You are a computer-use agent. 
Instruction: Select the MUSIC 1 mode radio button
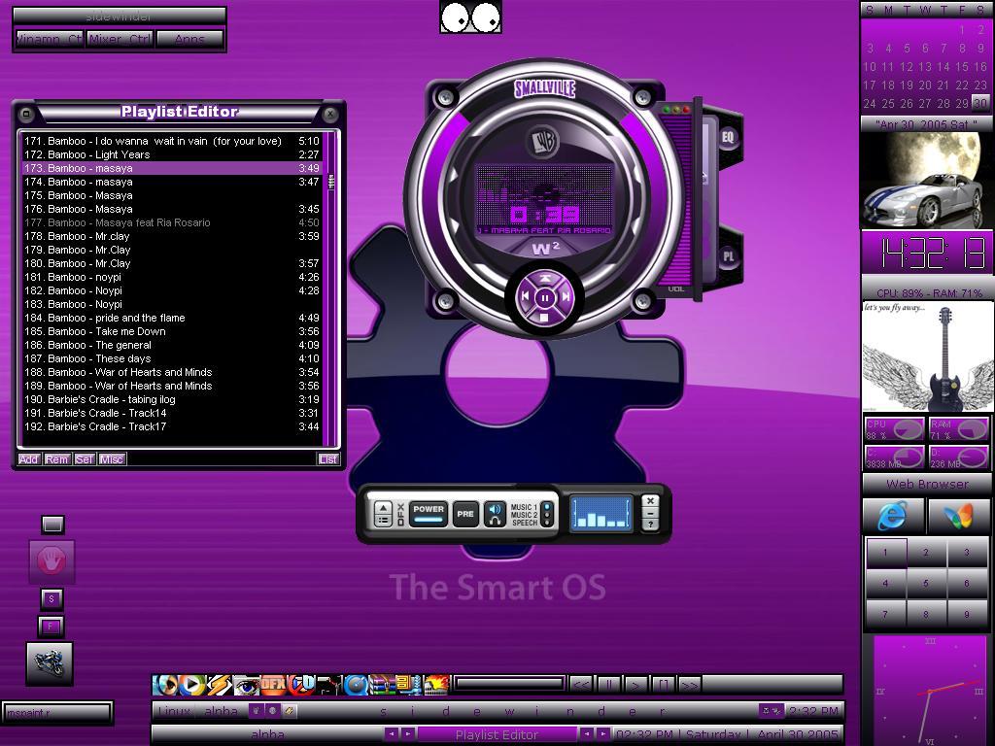(x=548, y=507)
